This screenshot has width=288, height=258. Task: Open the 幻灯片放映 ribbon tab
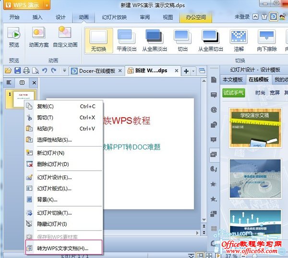[x=114, y=17]
